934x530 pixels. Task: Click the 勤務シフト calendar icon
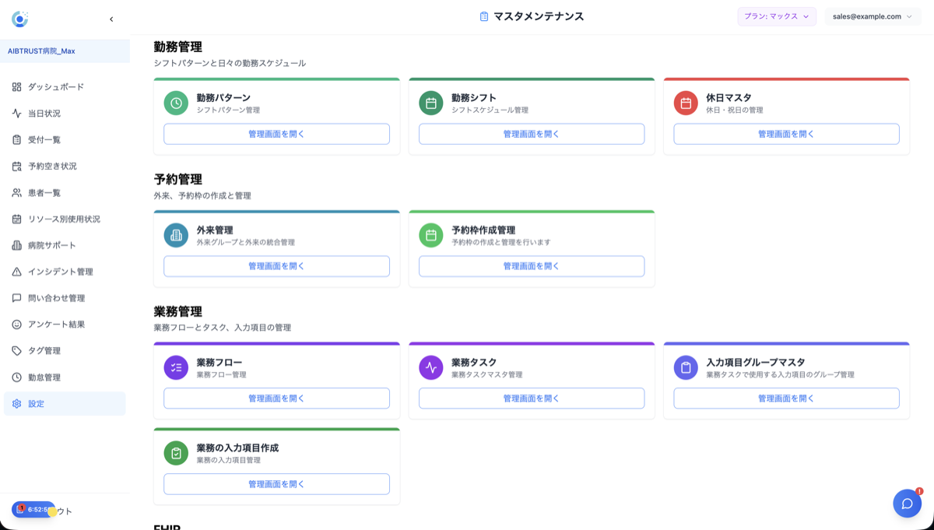coord(431,102)
